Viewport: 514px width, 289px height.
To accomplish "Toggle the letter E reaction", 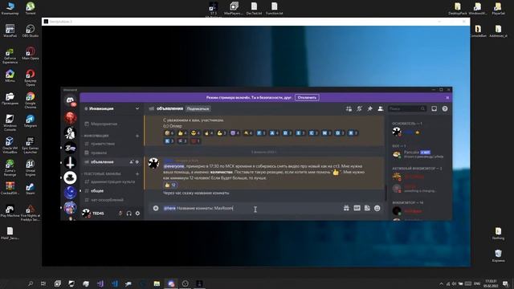I will 300,133.
